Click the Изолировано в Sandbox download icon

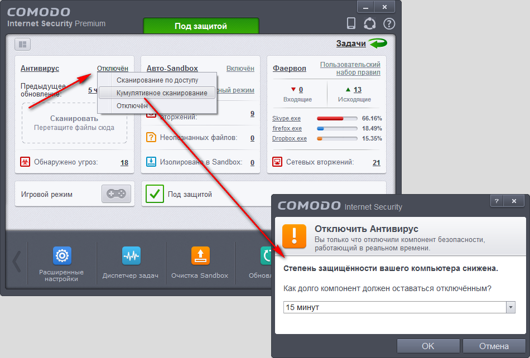tap(151, 162)
